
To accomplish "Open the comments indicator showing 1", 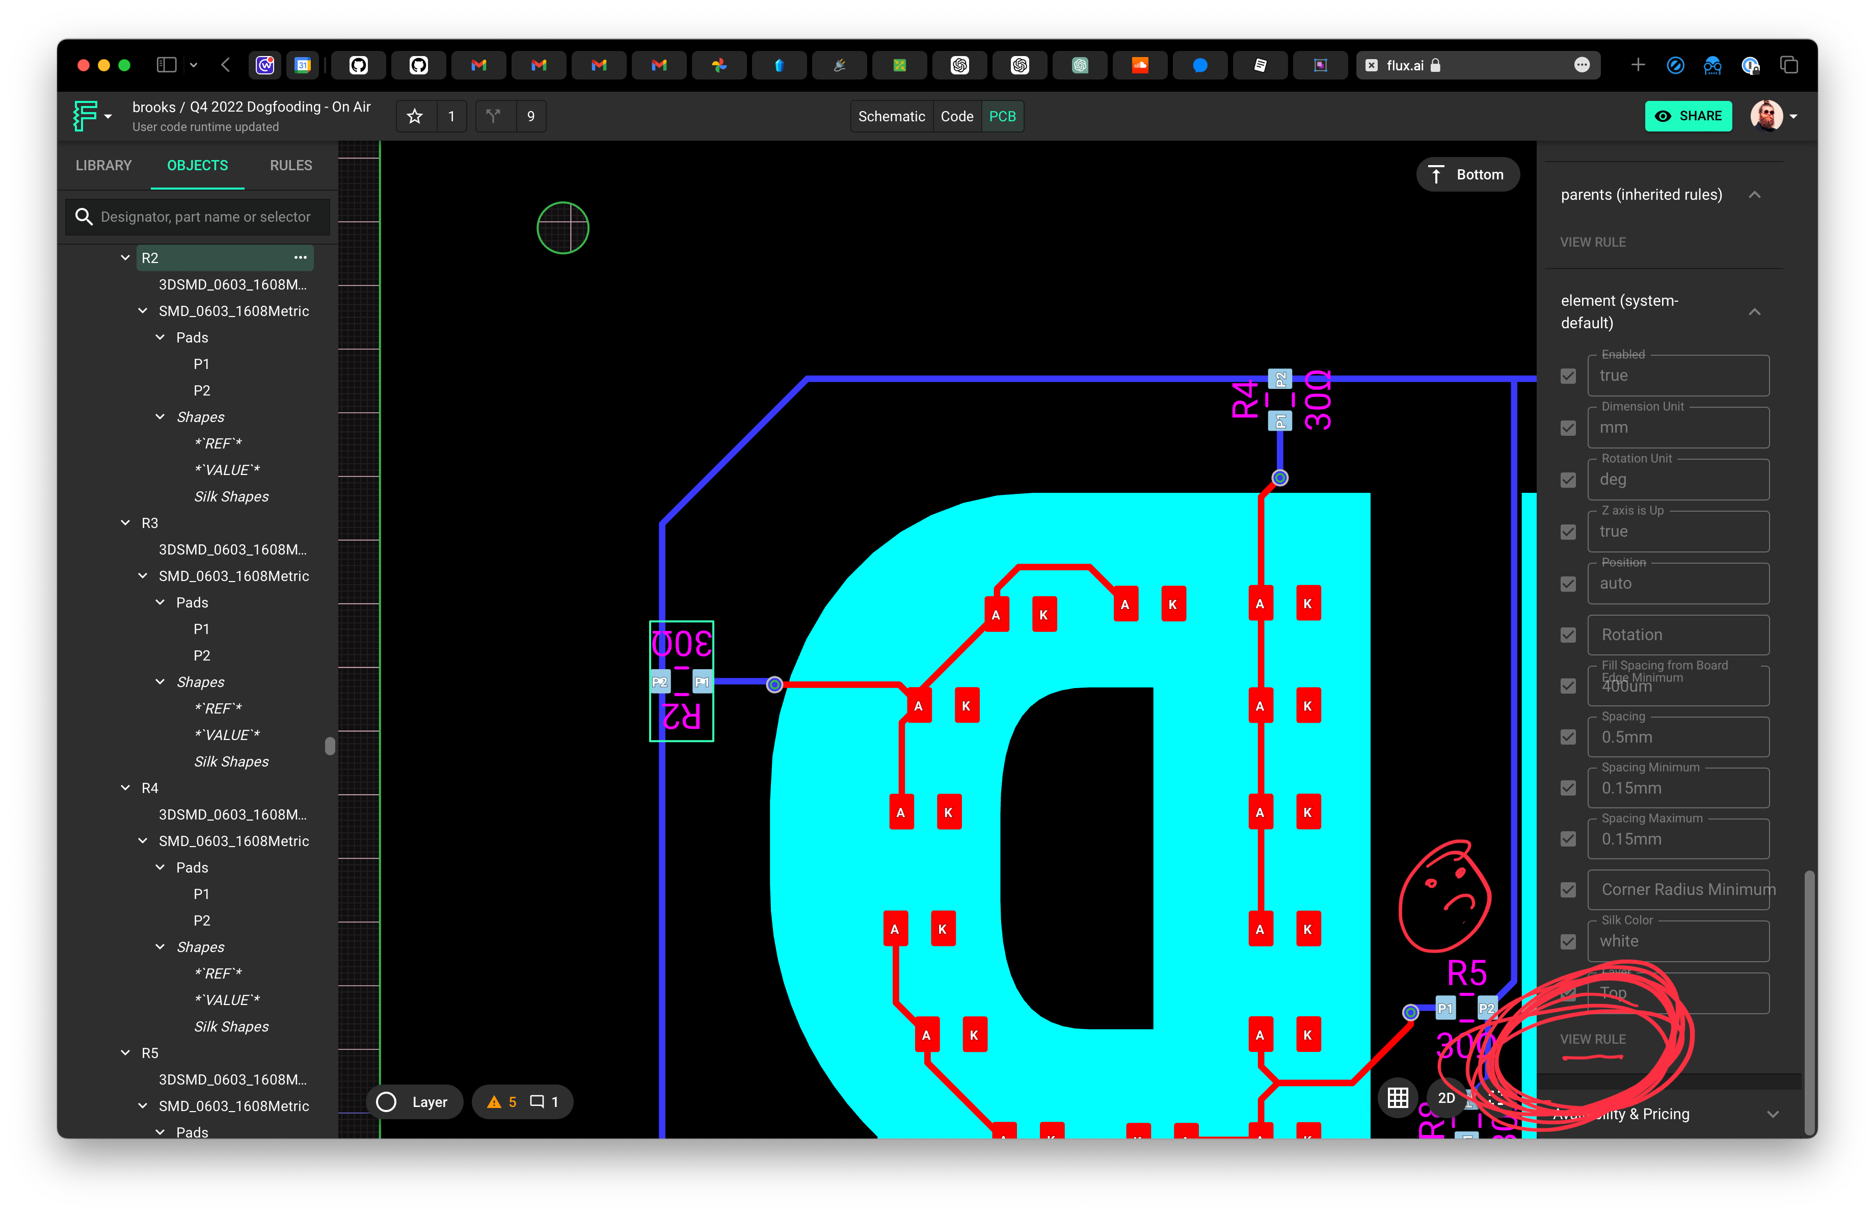I will (x=544, y=1101).
